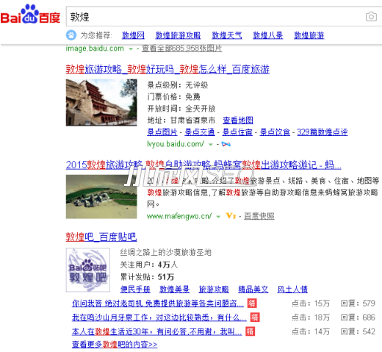Click the orange V3 verification badge

[x=231, y=216]
